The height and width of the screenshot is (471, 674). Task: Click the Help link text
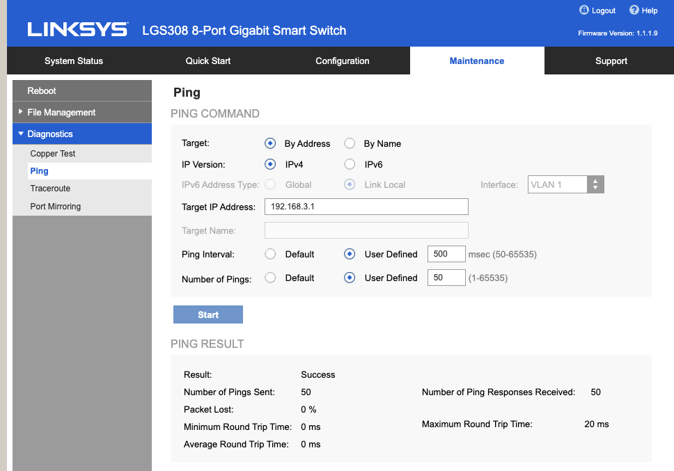pyautogui.click(x=650, y=10)
